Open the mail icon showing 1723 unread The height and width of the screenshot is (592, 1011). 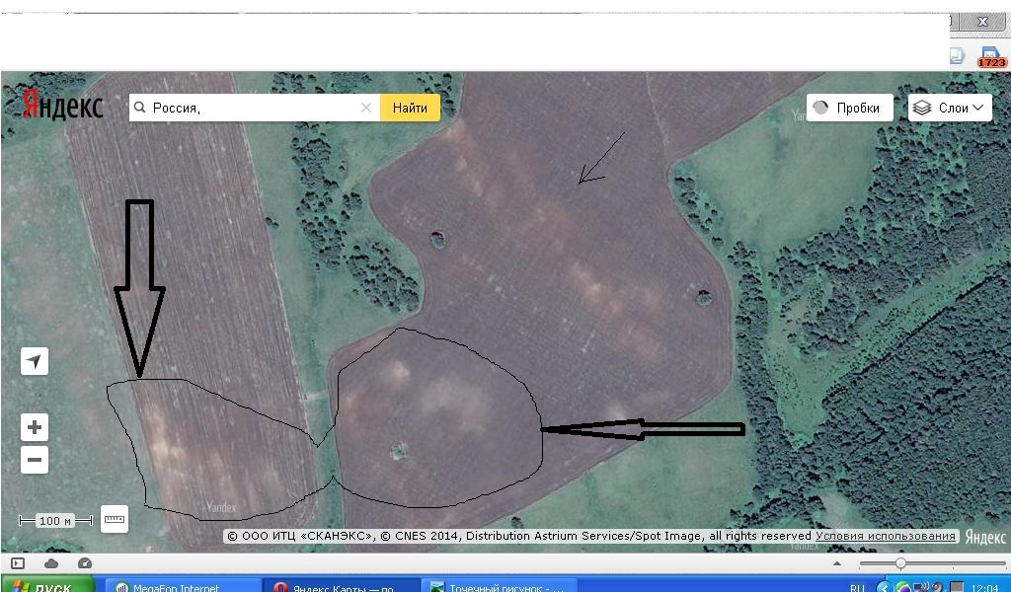pos(990,57)
